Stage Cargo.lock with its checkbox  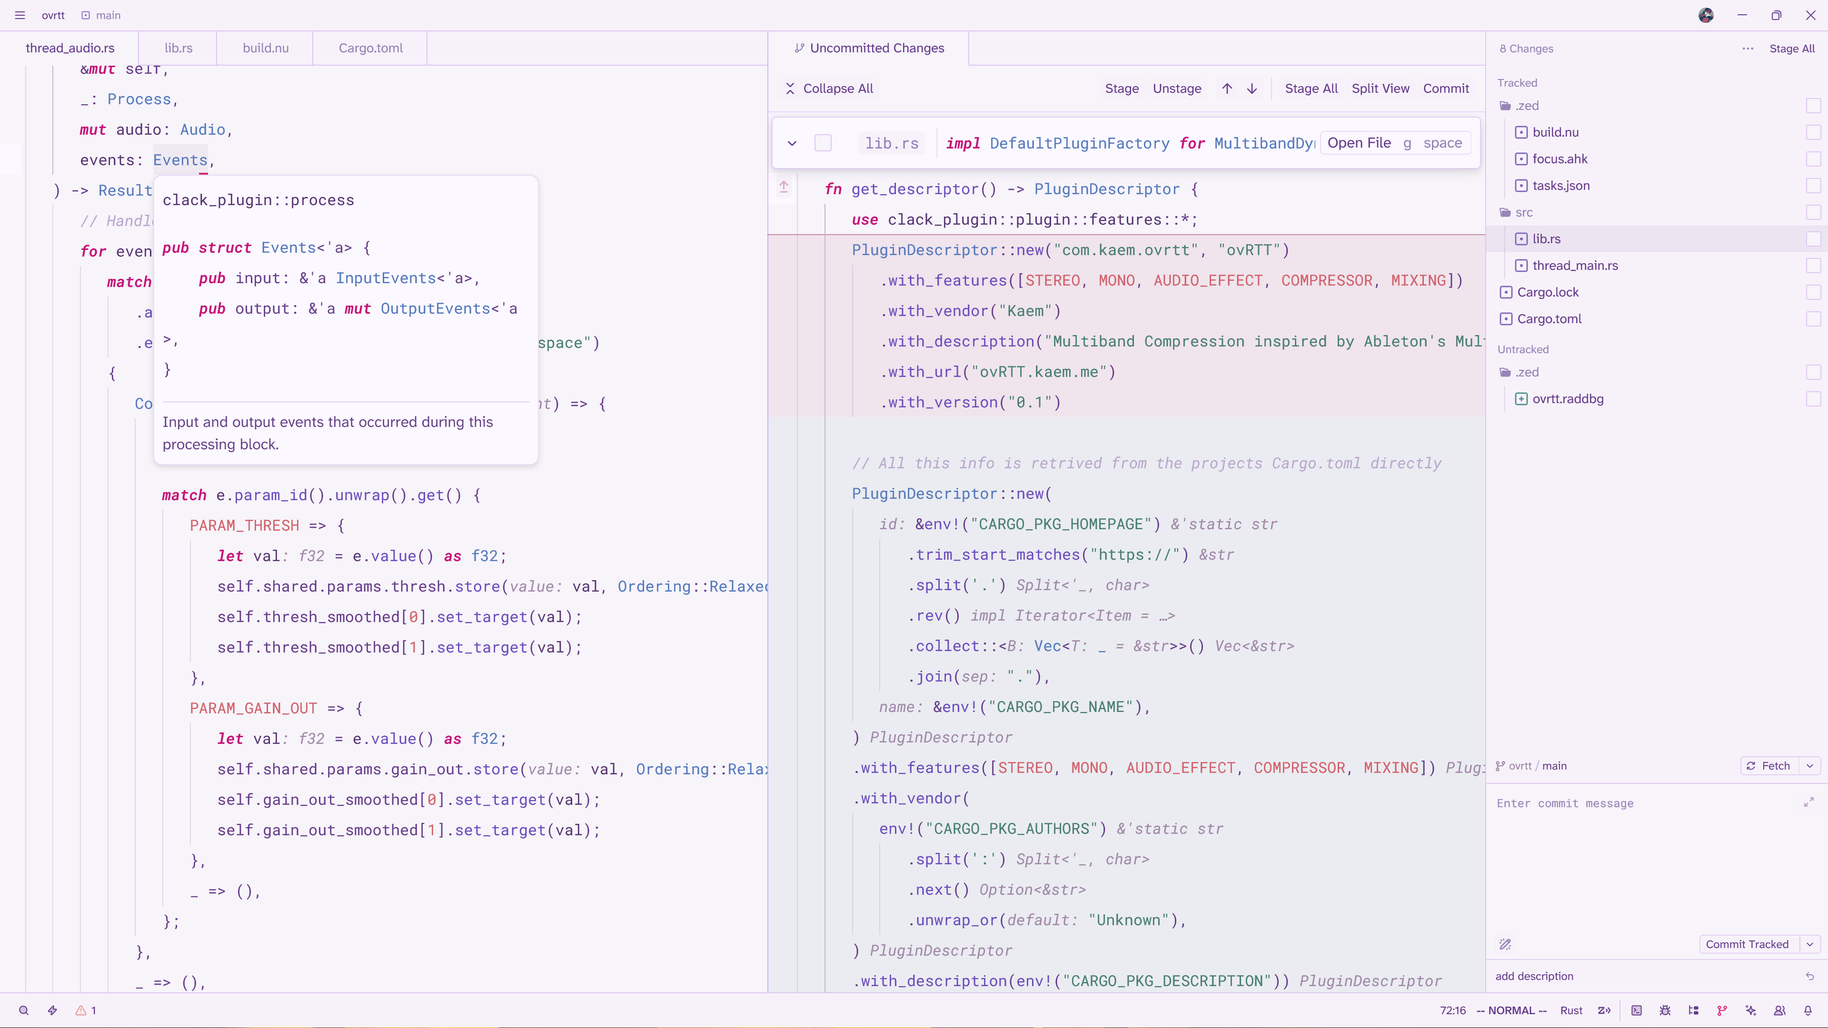(1813, 292)
